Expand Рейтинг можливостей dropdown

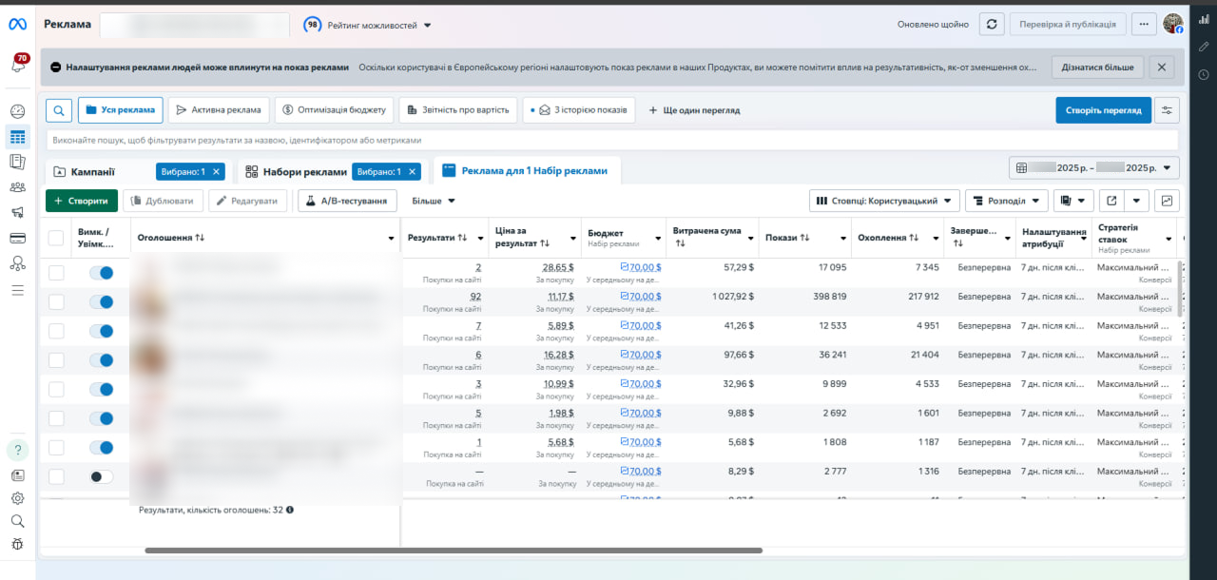pyautogui.click(x=368, y=26)
